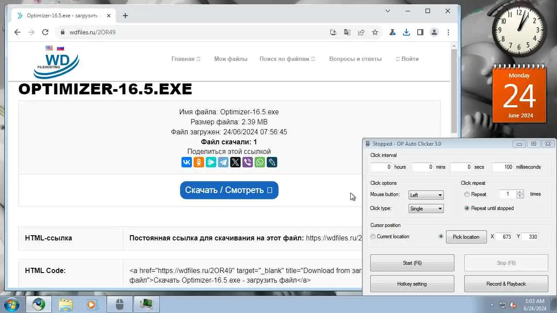
Task: Click the translate page icon
Action: click(347, 32)
